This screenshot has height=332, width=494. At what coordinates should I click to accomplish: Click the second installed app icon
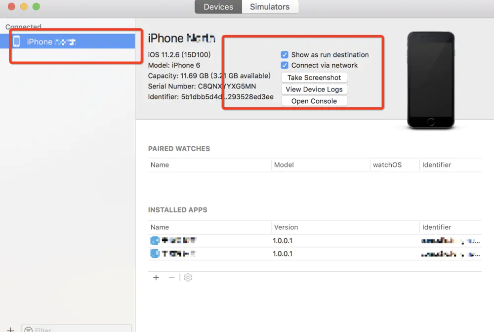point(155,253)
